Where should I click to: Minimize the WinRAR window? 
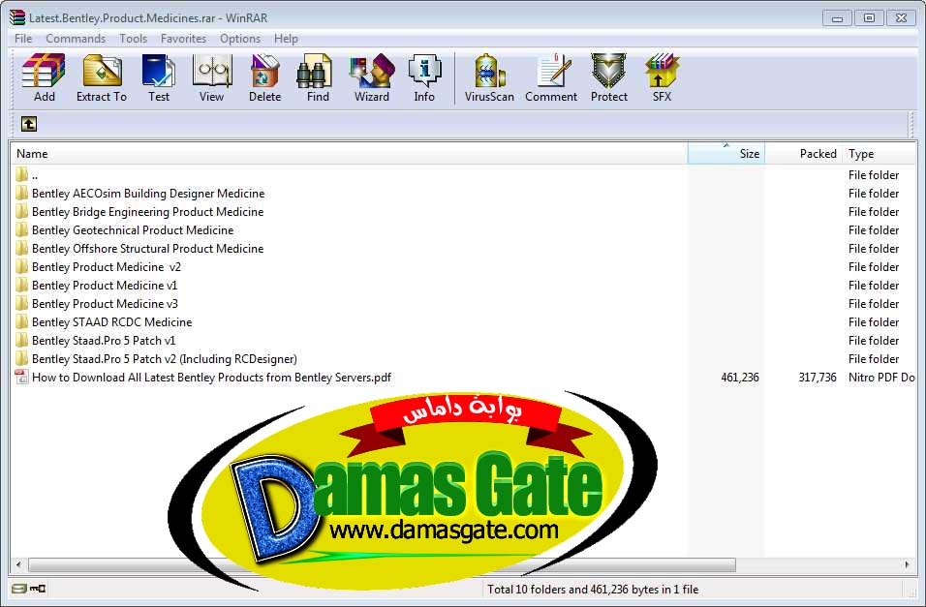coord(838,18)
